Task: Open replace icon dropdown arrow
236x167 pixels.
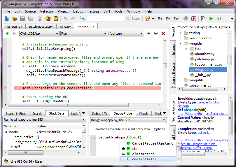Action: click(x=153, y=19)
